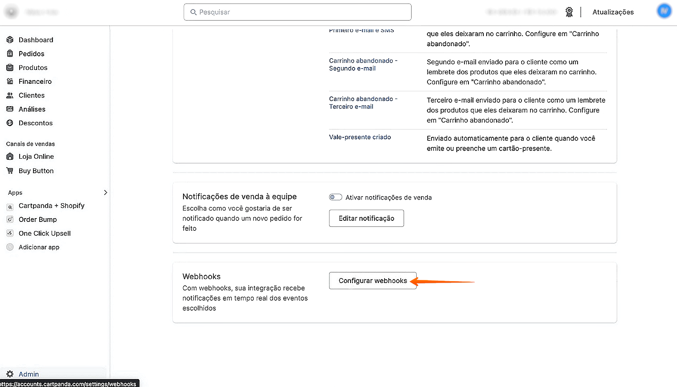Click the award badge icon in header
The image size is (677, 387).
click(x=569, y=12)
